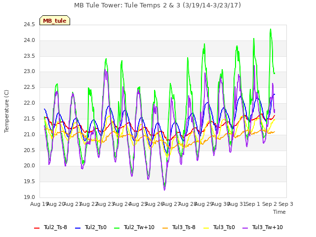The image size is (316, 237).
Task: Click the 22.5 y-axis tick label
Action: click(x=30, y=87)
